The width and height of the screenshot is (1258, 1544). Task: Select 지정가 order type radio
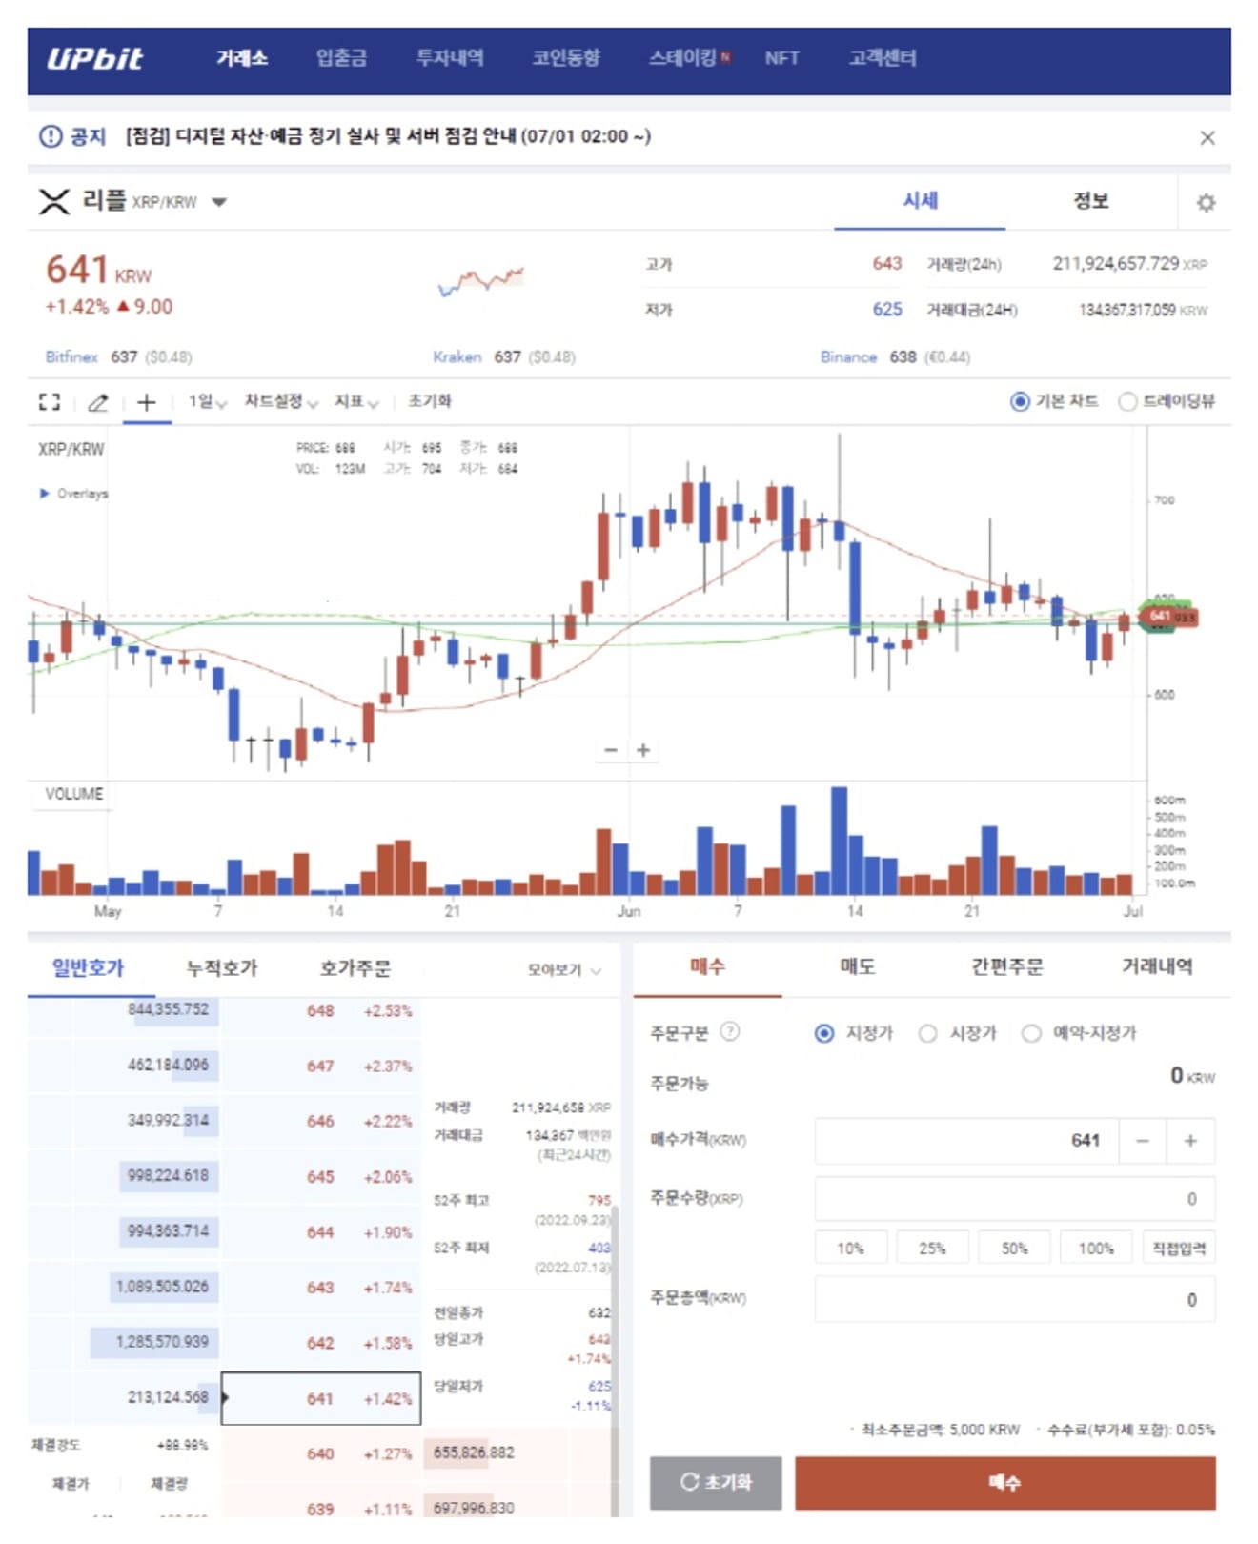point(824,1033)
